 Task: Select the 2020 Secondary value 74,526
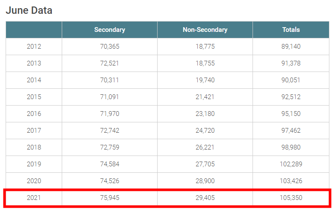pyautogui.click(x=110, y=181)
